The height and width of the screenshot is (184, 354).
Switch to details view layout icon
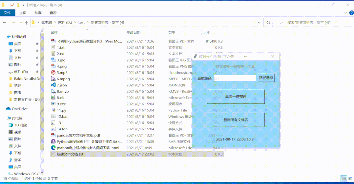point(344,178)
